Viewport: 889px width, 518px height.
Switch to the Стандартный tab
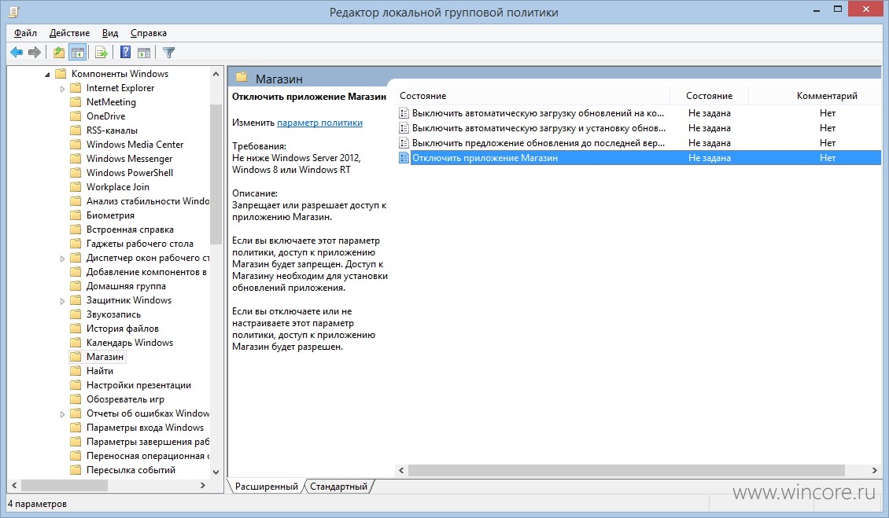click(x=338, y=487)
